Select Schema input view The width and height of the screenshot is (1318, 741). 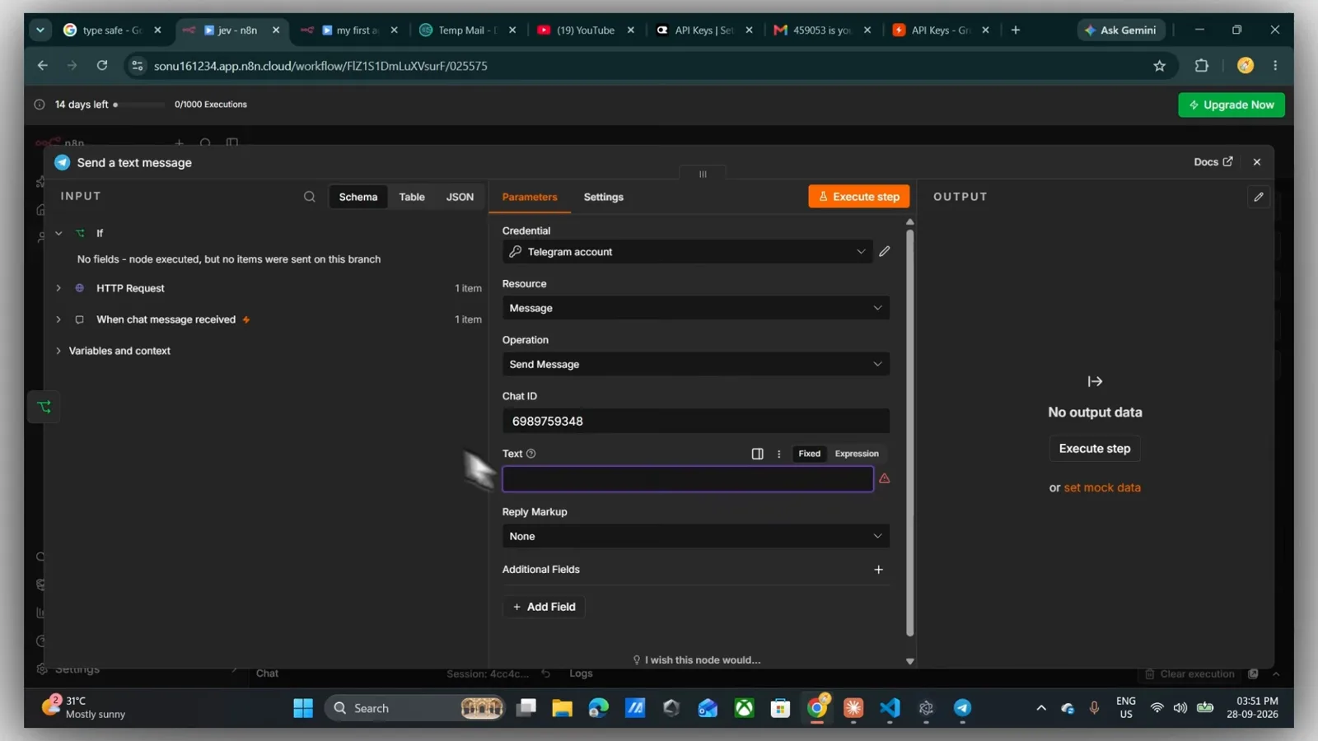pyautogui.click(x=358, y=197)
